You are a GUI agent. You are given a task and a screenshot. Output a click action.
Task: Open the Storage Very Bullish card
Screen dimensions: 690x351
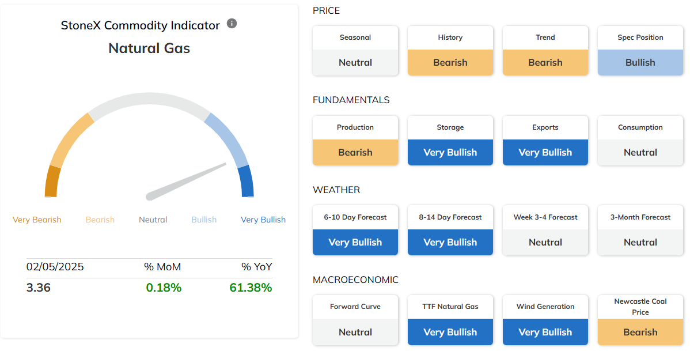(x=450, y=141)
